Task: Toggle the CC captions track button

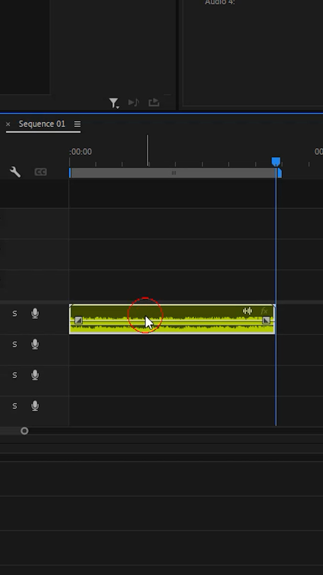Action: pyautogui.click(x=41, y=172)
